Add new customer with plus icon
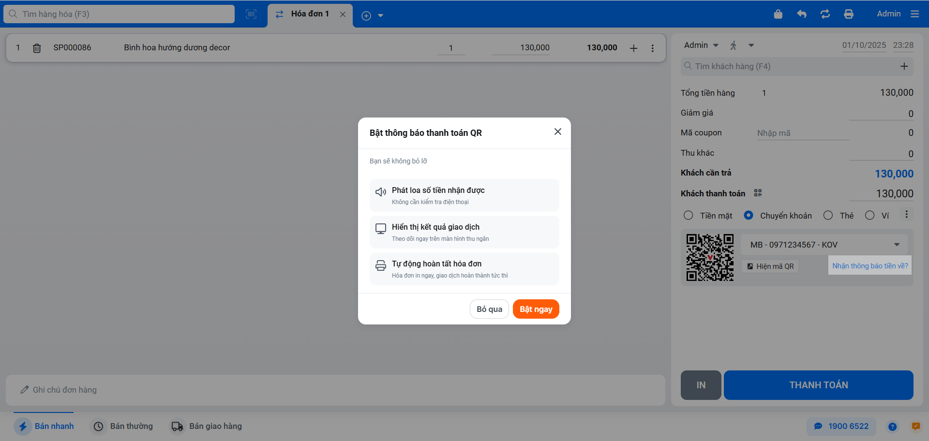Viewport: 929px width, 441px height. pos(904,66)
